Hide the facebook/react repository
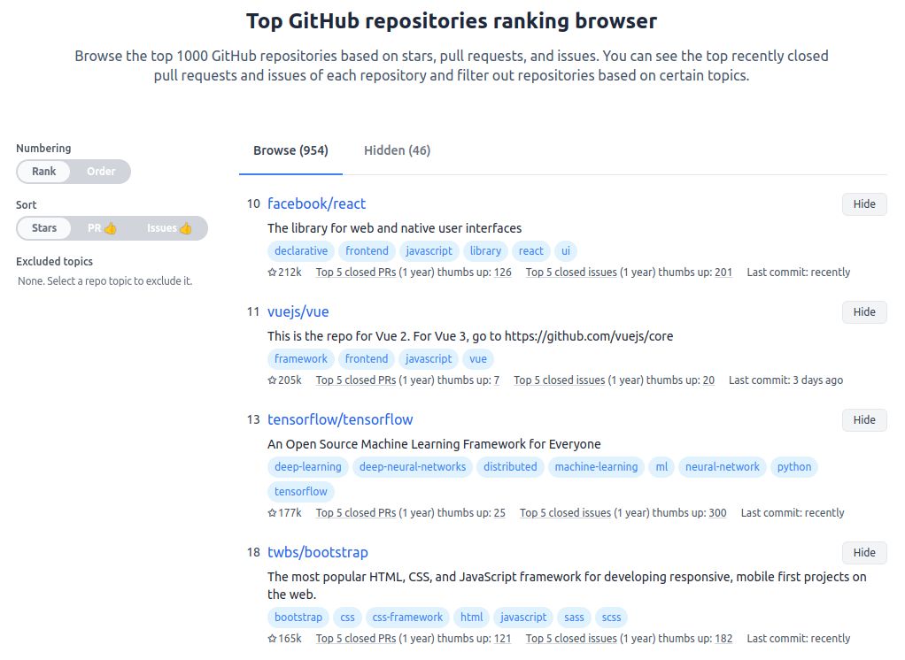Screen dimensions: 905x660 [863, 204]
